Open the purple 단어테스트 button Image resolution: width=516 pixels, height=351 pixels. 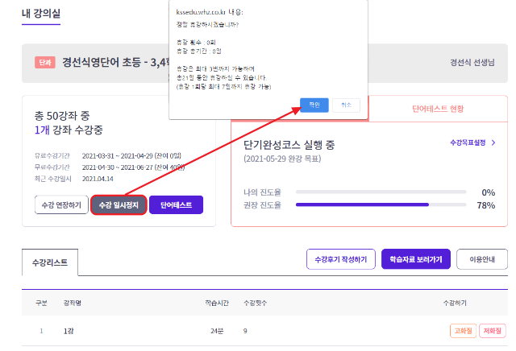coord(176,205)
